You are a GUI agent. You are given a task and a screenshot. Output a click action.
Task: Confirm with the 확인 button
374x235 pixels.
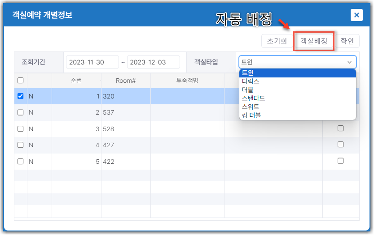(x=347, y=41)
